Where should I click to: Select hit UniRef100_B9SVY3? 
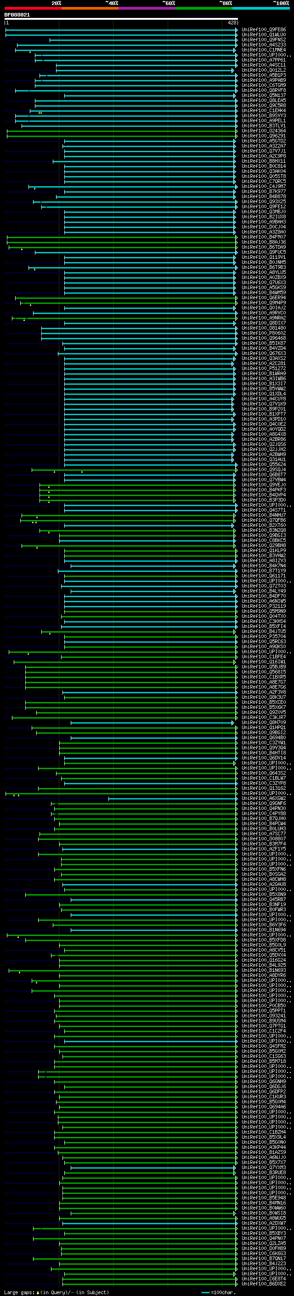click(x=263, y=115)
